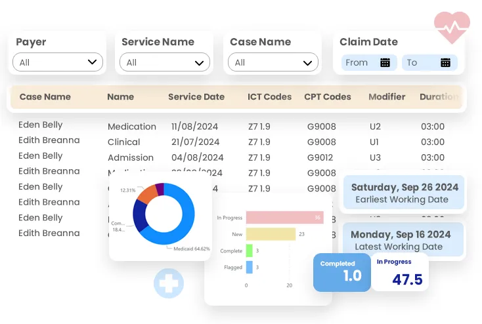
Task: Sort by the Service Date column header
Action: coord(196,97)
